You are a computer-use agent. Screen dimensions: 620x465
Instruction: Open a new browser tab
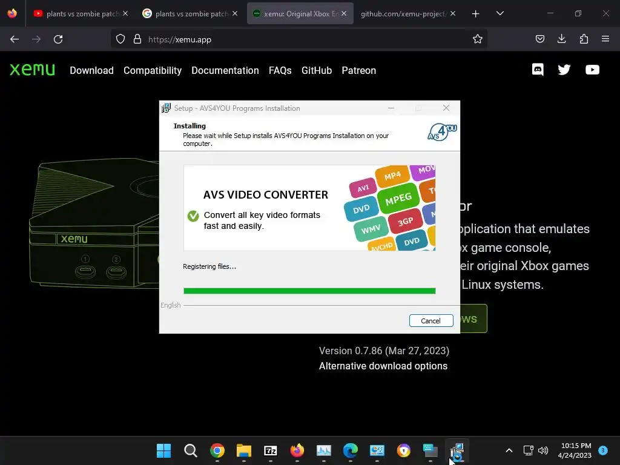coord(476,14)
